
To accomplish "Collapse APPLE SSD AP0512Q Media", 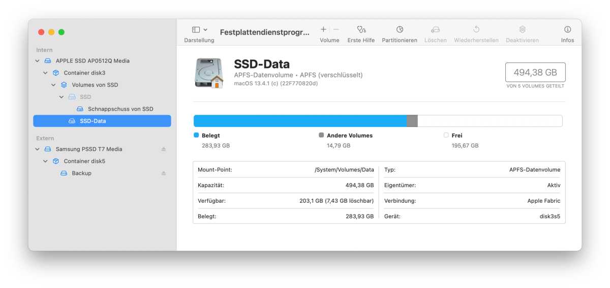I will click(x=37, y=61).
